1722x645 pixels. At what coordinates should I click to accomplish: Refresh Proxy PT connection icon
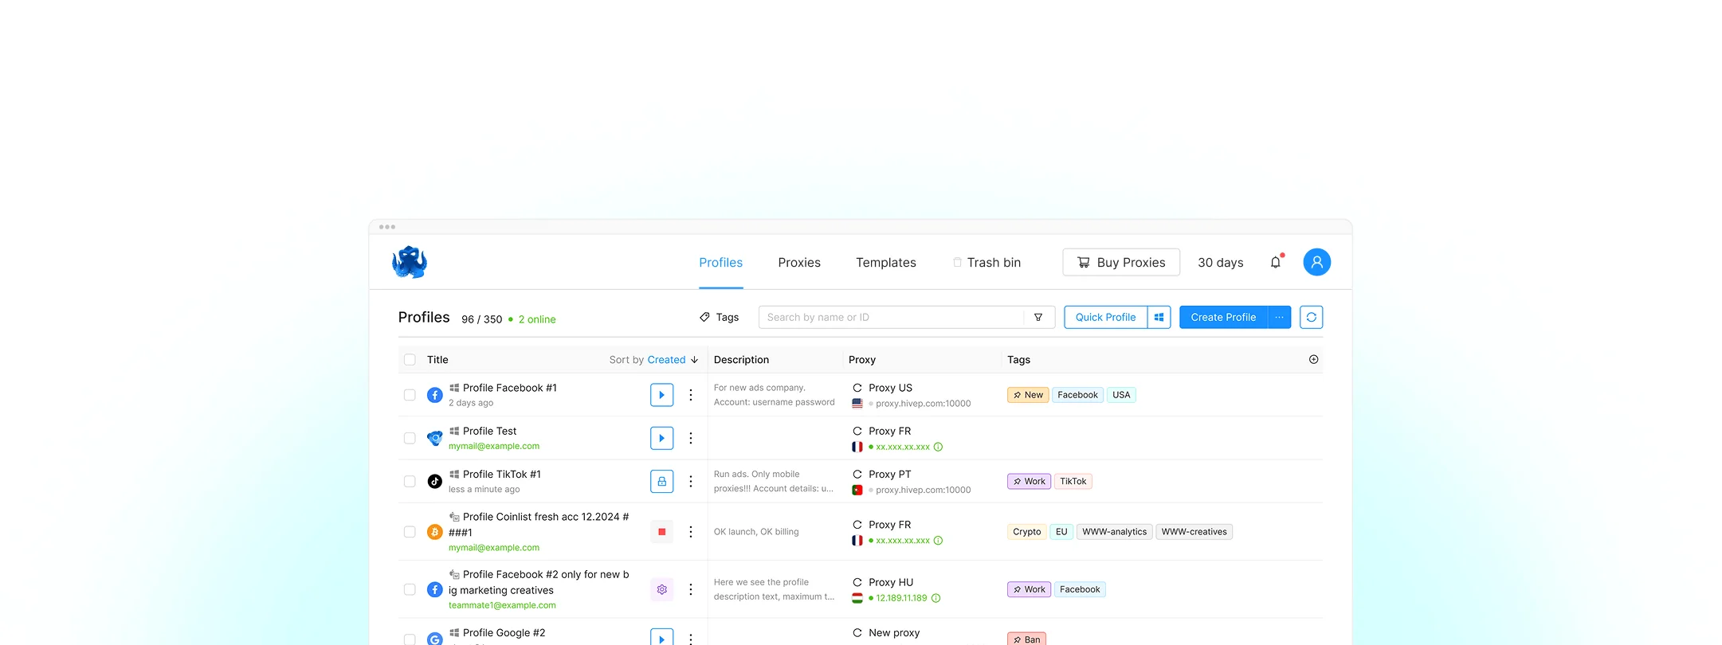(857, 474)
